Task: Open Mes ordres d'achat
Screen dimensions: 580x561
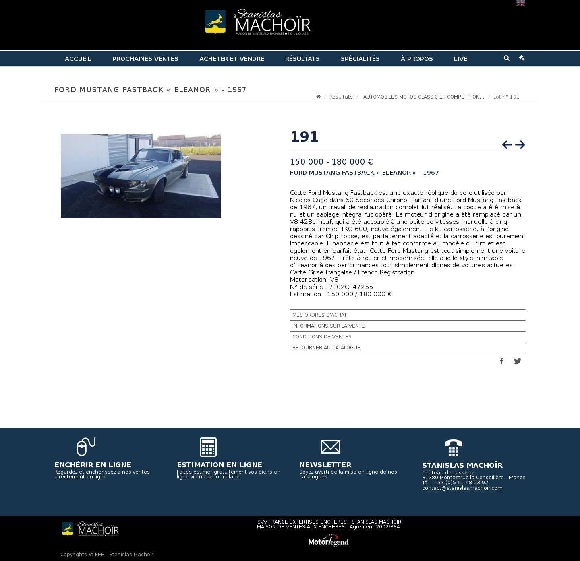Action: coord(408,315)
